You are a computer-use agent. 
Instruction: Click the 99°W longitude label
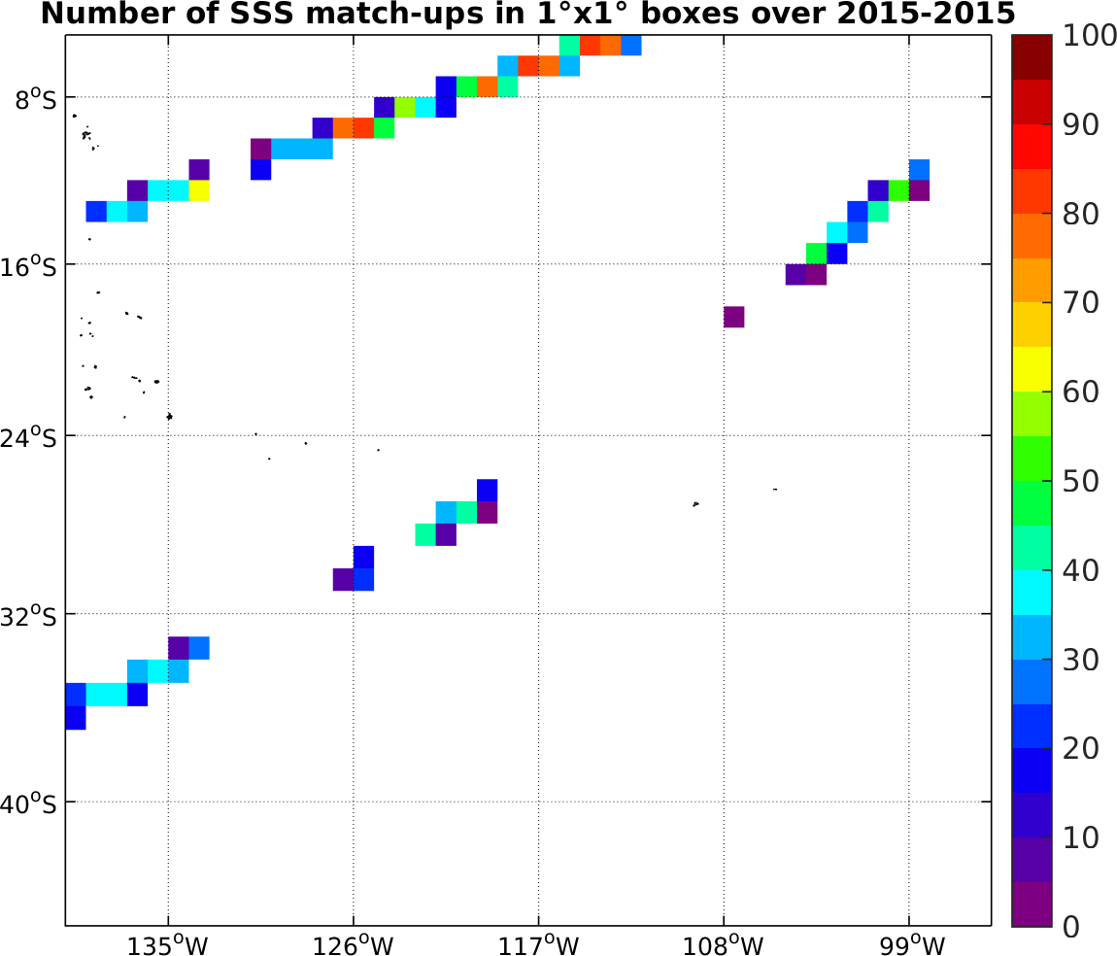point(913,944)
